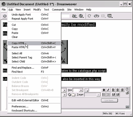This screenshot has width=133, height=117.
Task: Open the Site menu
Action: point(69,10)
